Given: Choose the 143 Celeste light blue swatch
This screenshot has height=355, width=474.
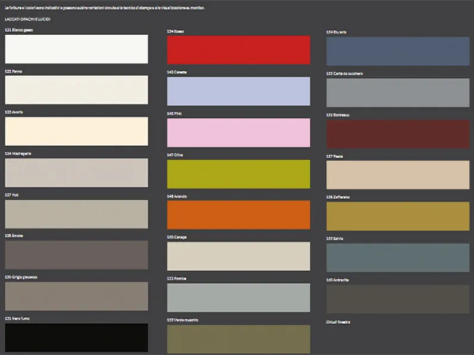Looking at the screenshot, I should [239, 91].
